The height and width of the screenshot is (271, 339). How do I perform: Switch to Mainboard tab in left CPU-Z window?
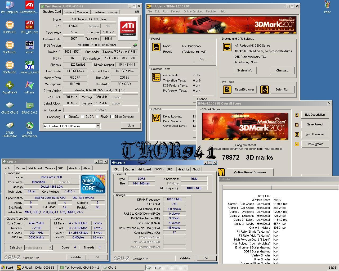[x=35, y=168]
